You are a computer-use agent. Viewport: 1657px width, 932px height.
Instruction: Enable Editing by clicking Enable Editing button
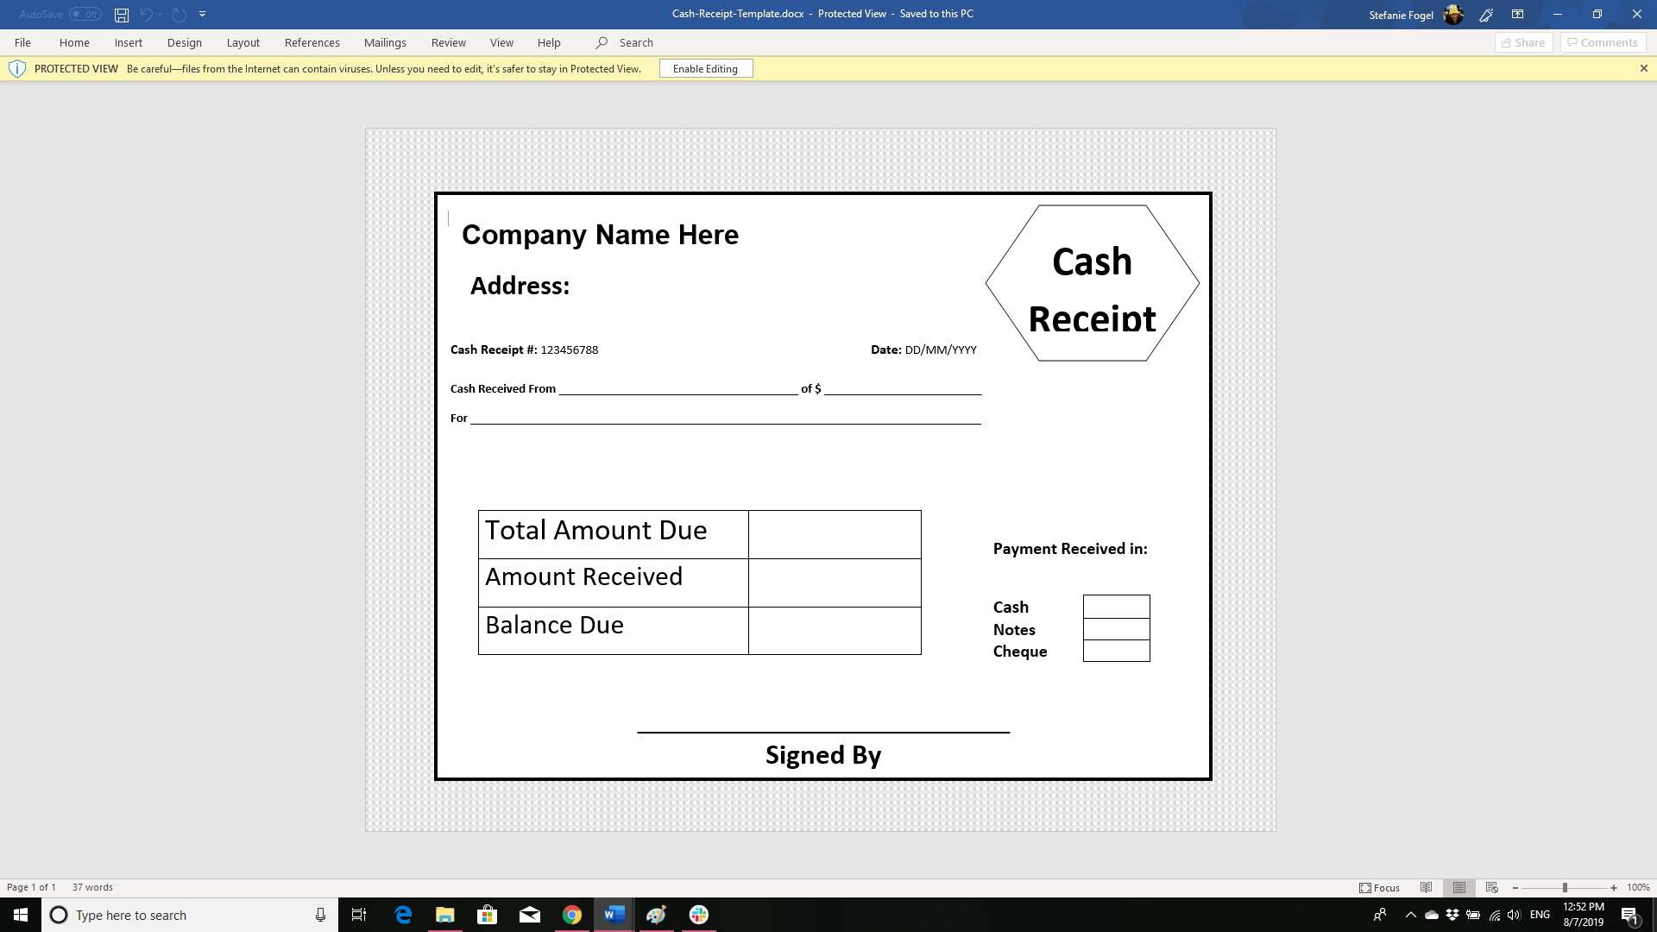pos(706,68)
